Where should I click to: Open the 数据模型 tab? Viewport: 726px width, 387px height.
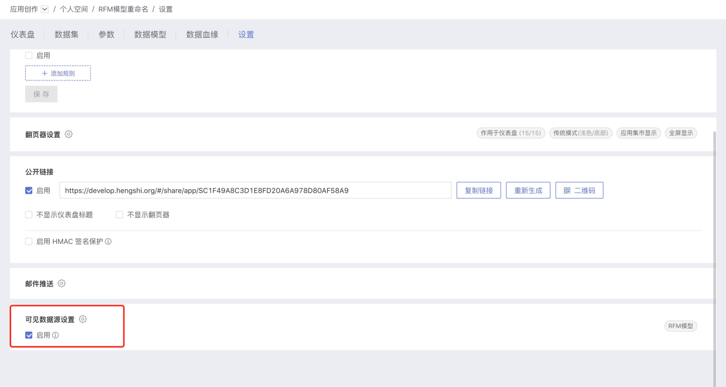150,34
